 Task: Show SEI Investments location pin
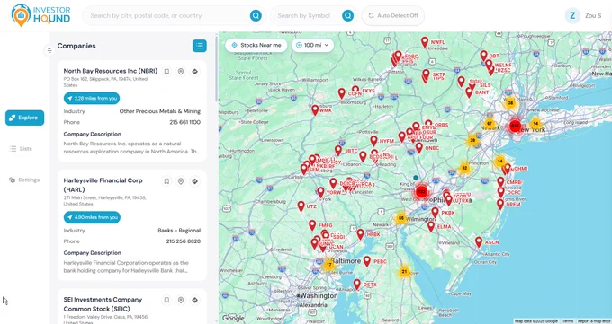pyautogui.click(x=181, y=300)
